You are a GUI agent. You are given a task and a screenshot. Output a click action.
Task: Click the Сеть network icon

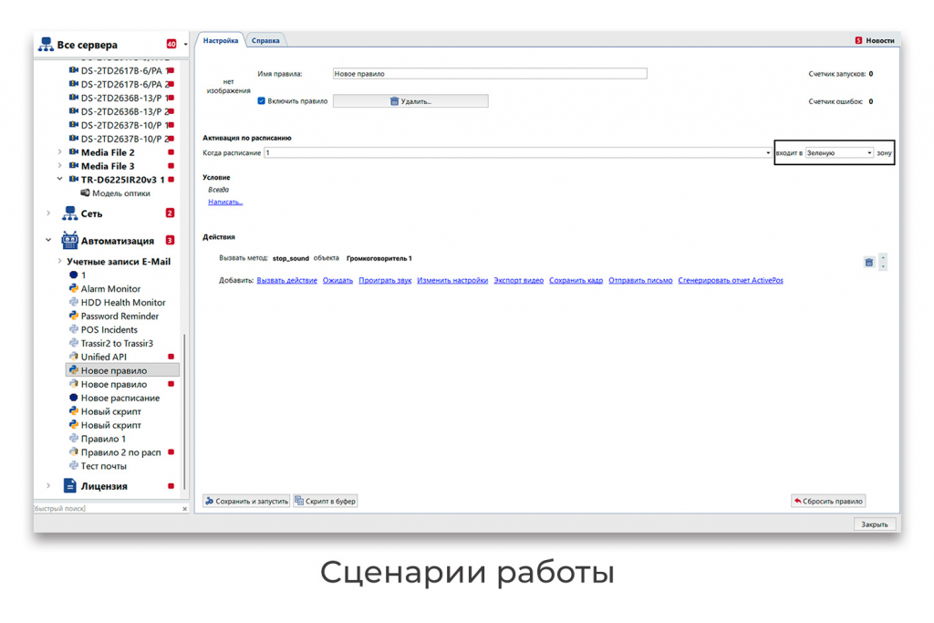tap(69, 213)
